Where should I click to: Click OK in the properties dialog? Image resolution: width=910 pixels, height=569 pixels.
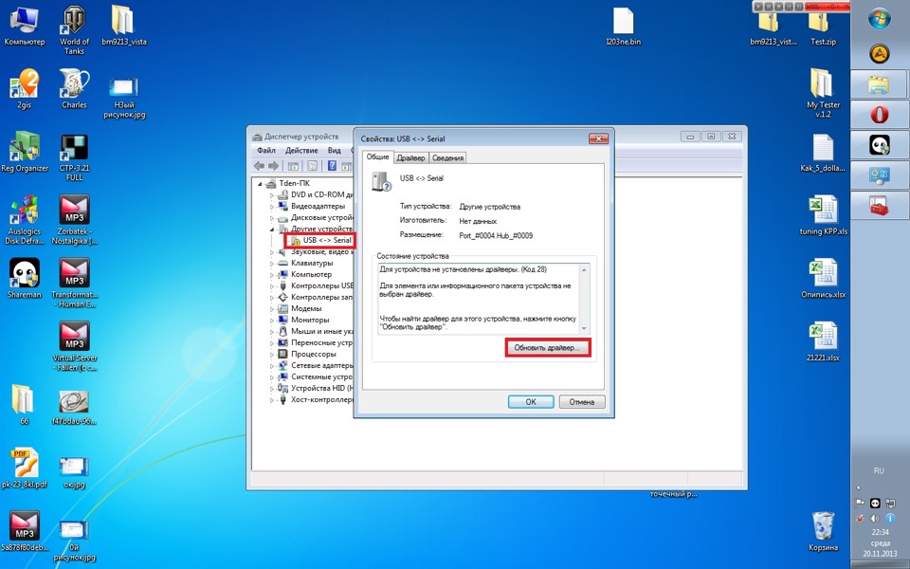pos(531,402)
